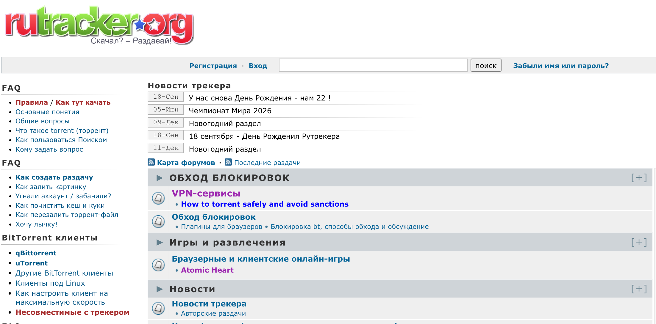Screen dimensions: 656x324
Task: Click the поиск search button
Action: coord(486,65)
